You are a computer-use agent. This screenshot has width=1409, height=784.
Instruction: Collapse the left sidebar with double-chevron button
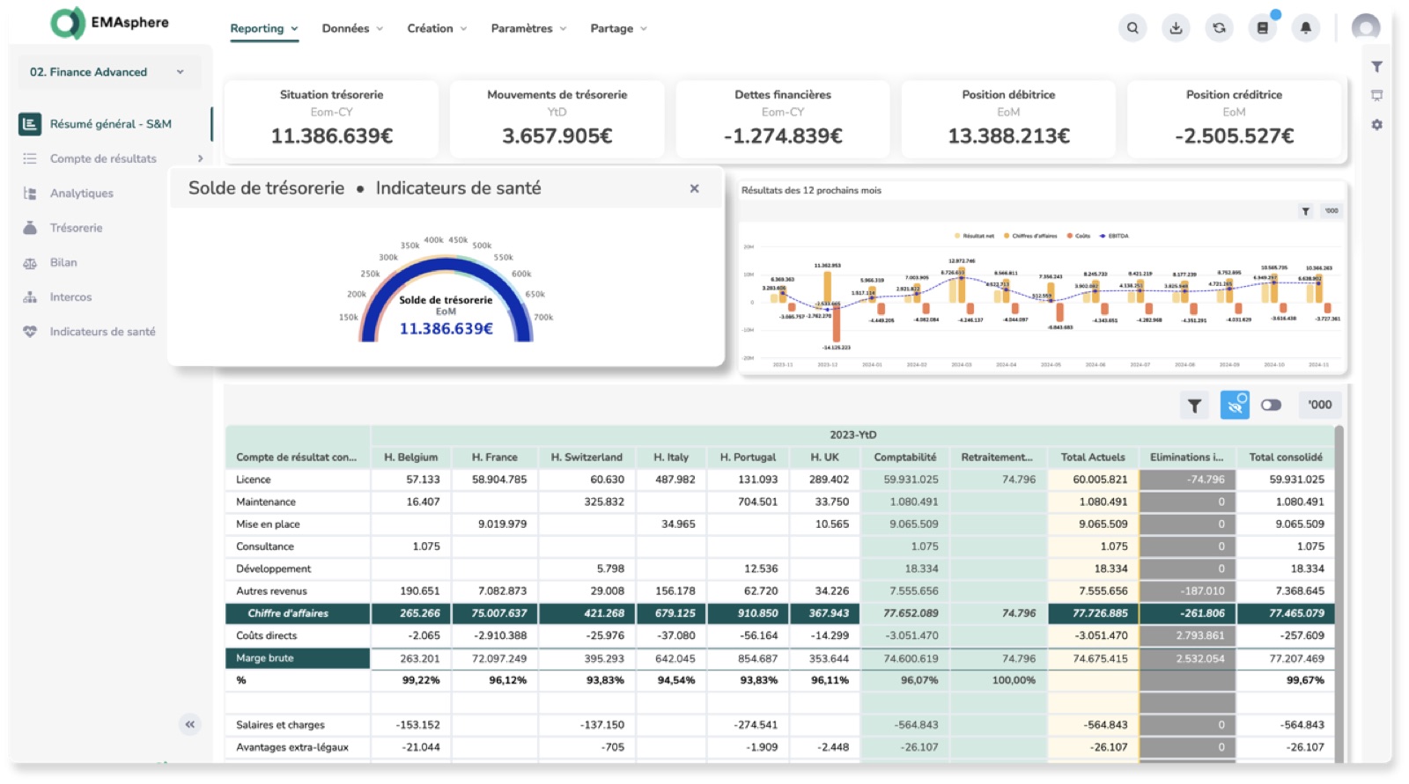190,724
